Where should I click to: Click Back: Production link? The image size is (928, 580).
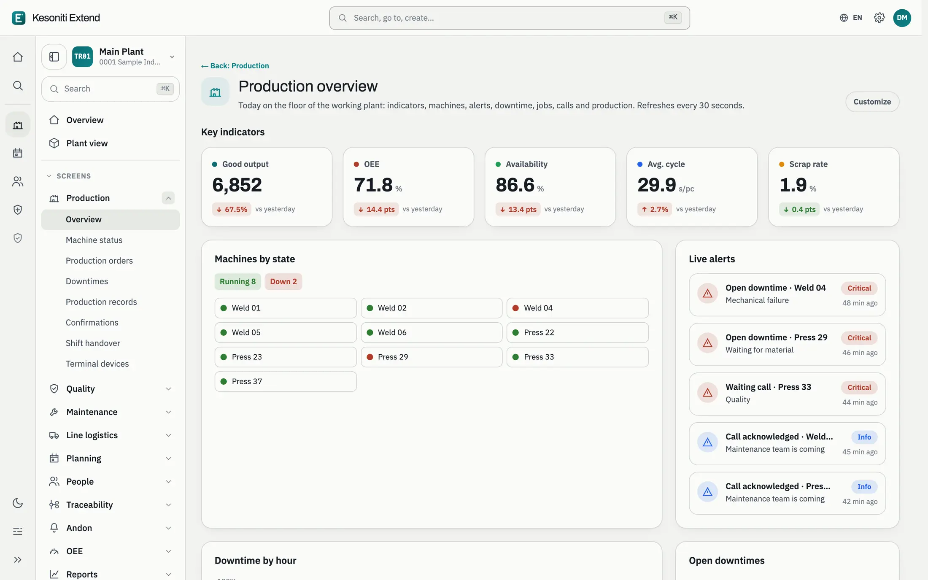(x=235, y=66)
